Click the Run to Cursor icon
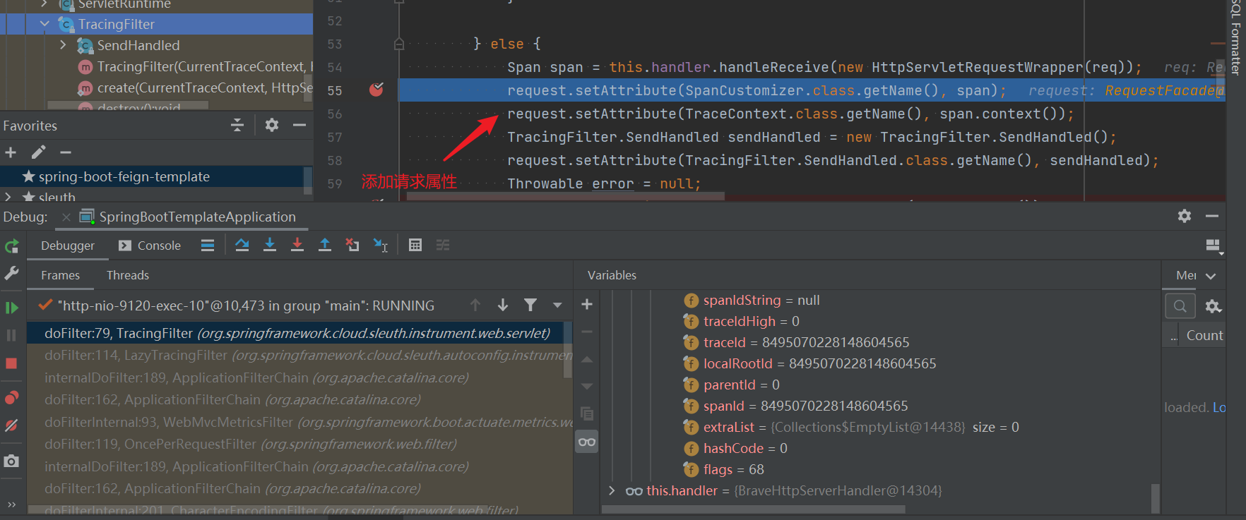The width and height of the screenshot is (1246, 520). tap(381, 245)
